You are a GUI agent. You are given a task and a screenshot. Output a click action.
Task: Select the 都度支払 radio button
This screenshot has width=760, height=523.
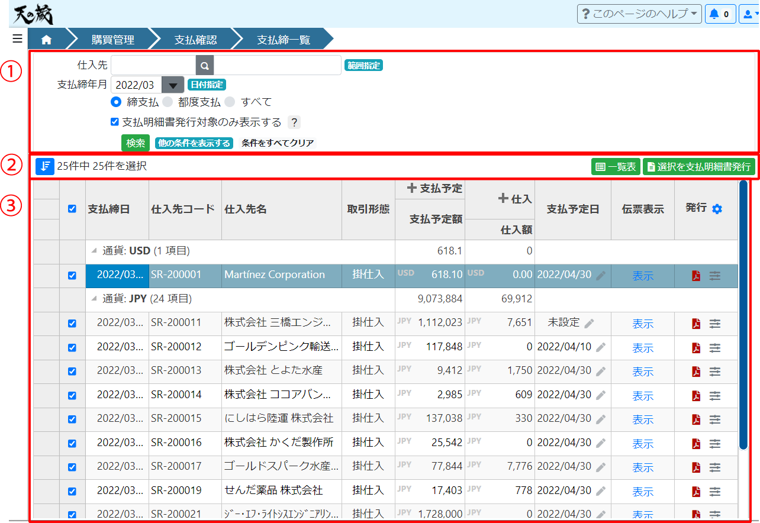(x=168, y=102)
